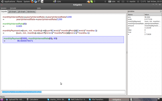Open the trash icon in bottom panel

click(131, 99)
